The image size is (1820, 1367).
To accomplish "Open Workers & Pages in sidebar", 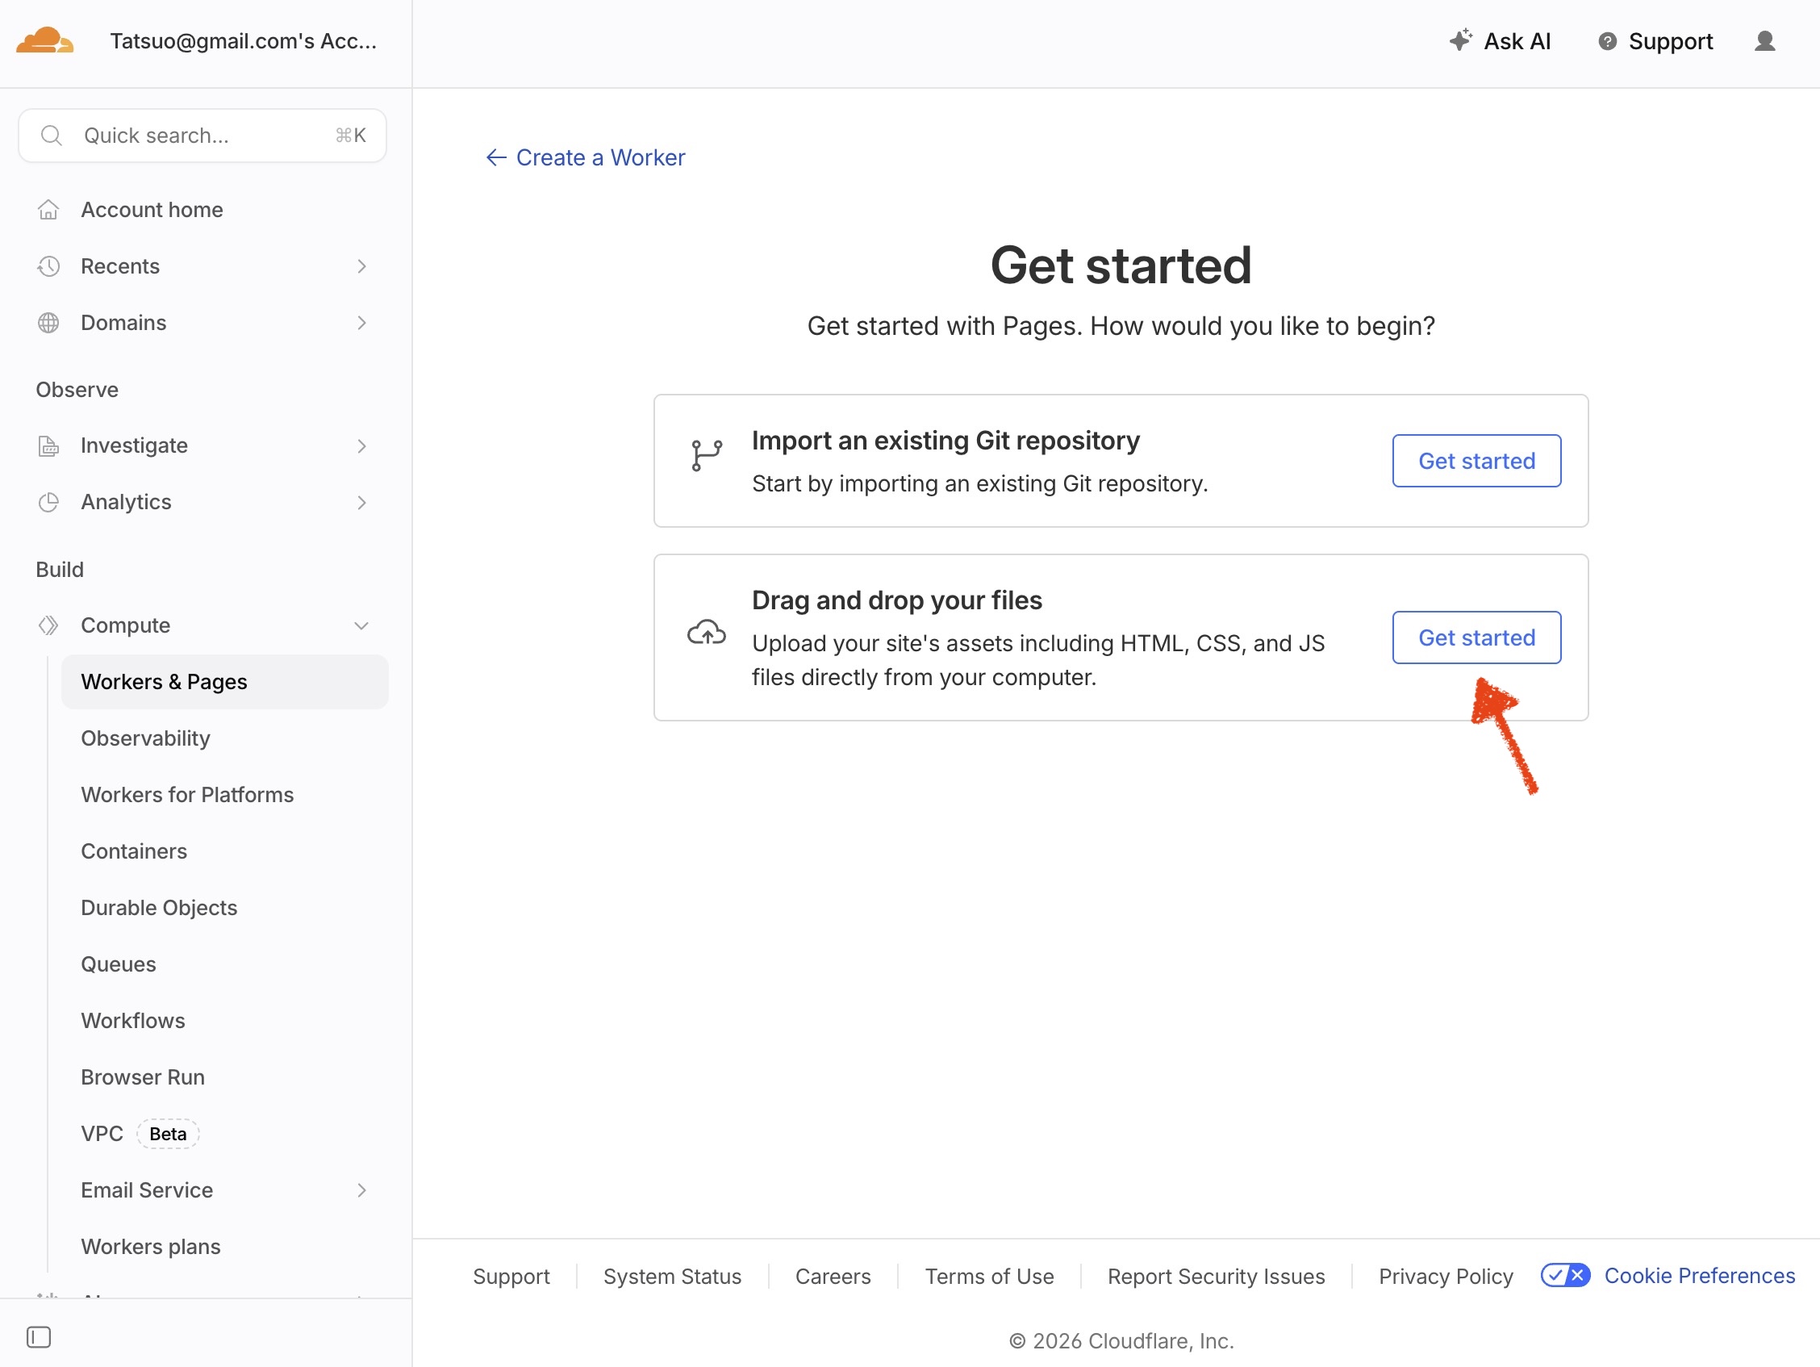I will click(x=224, y=681).
